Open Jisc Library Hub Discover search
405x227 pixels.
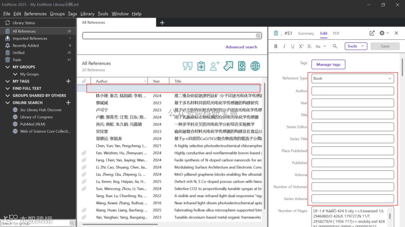point(41,110)
